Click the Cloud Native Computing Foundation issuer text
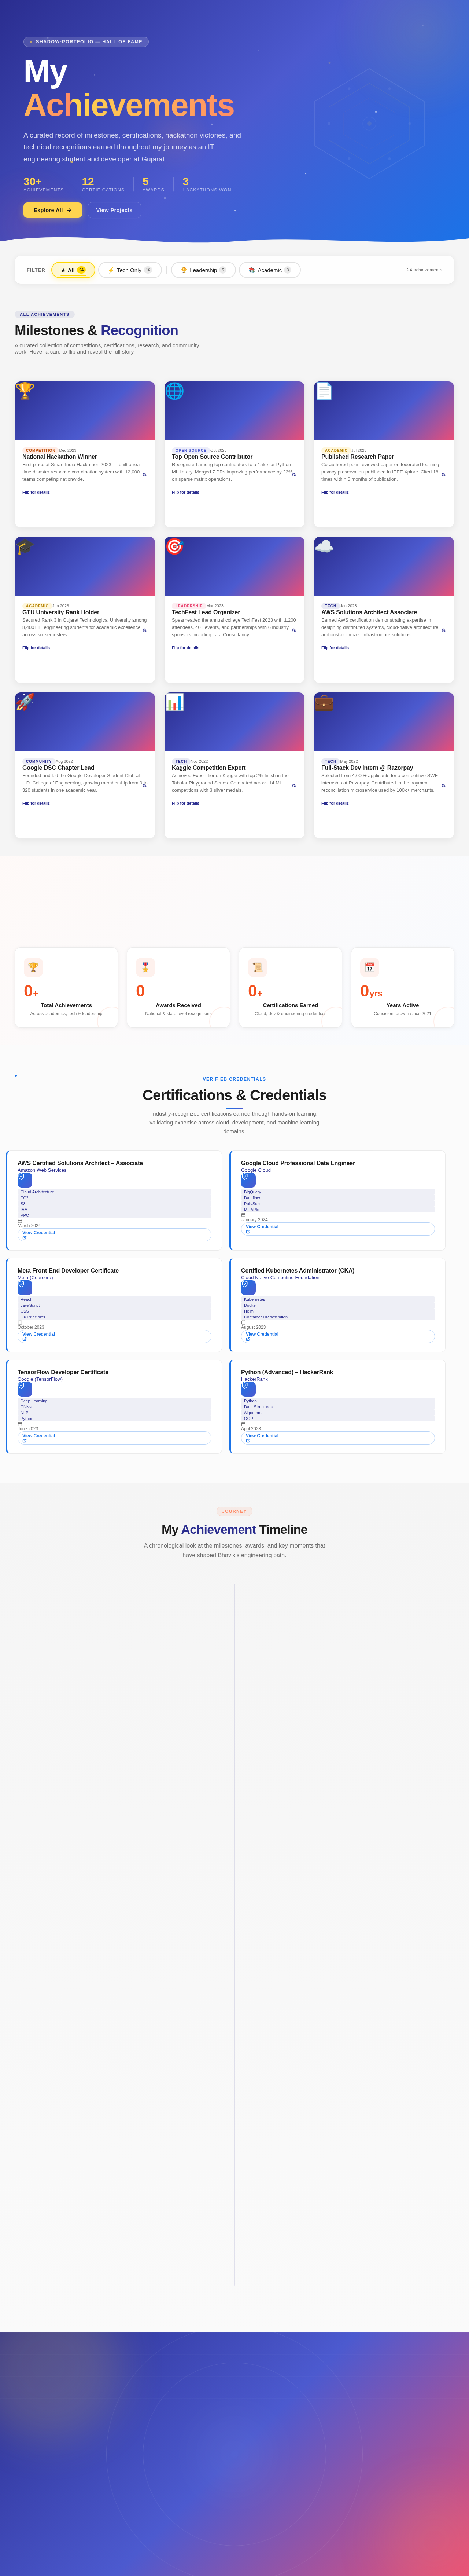Viewport: 469px width, 2576px height. tap(280, 1277)
